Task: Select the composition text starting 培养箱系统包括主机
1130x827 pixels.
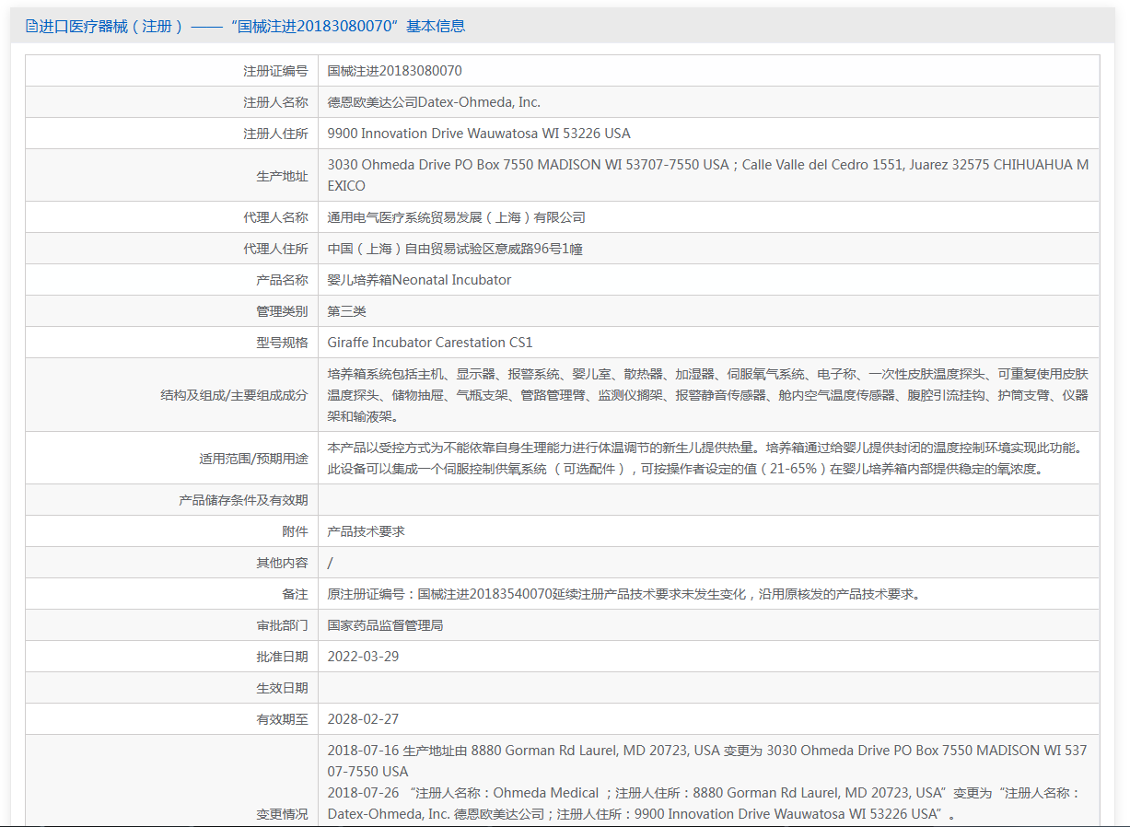Action: (708, 395)
